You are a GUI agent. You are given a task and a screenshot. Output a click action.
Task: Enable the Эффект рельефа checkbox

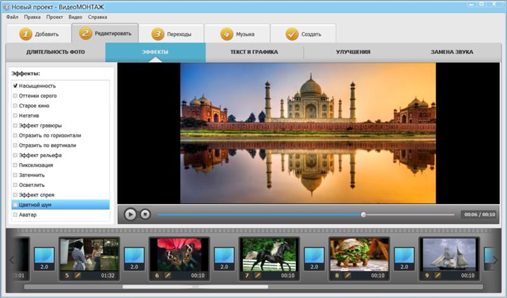coord(15,155)
